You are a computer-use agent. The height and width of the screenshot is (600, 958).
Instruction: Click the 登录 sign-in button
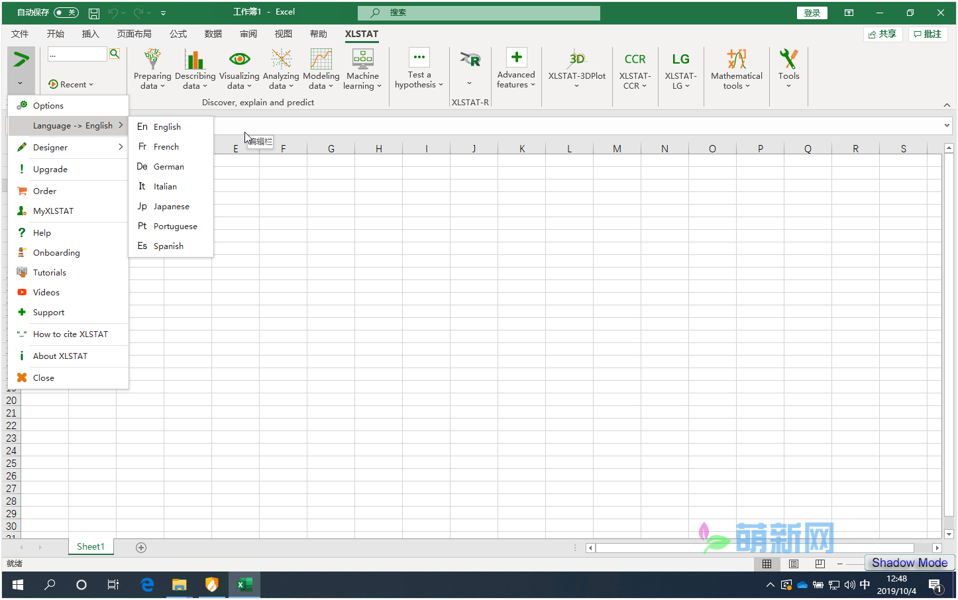click(x=812, y=13)
